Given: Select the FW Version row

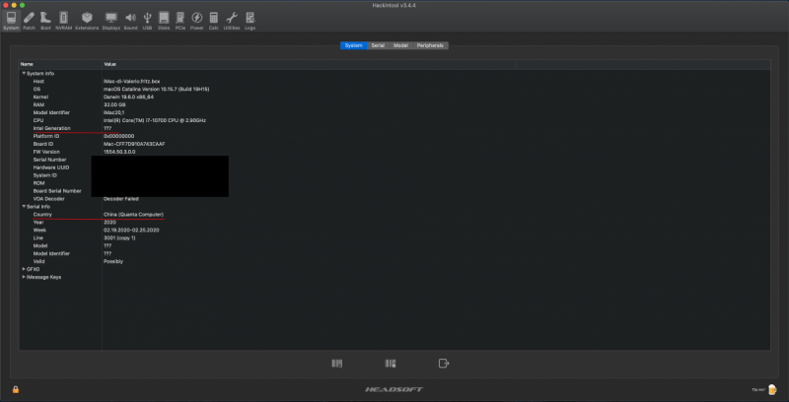Looking at the screenshot, I should pyautogui.click(x=394, y=152).
